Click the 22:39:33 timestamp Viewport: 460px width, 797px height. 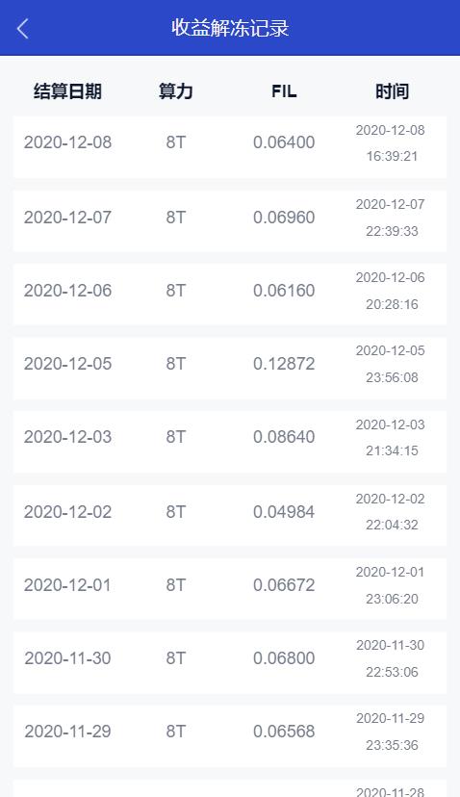(392, 231)
